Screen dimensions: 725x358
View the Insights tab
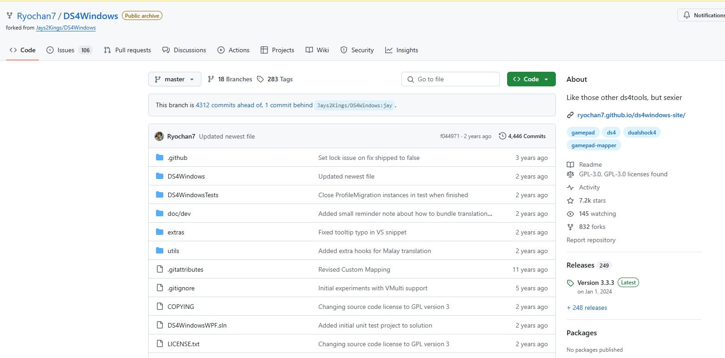tap(402, 50)
